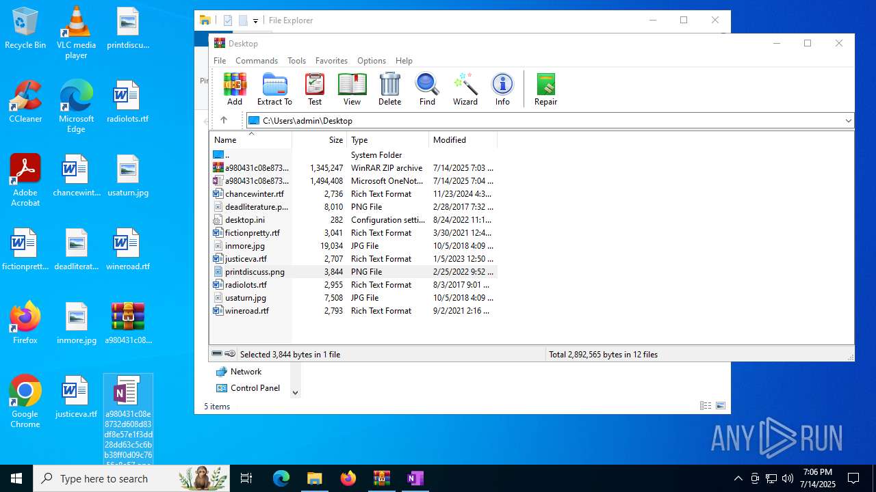Open the notification center in taskbar
The height and width of the screenshot is (492, 876).
[853, 478]
